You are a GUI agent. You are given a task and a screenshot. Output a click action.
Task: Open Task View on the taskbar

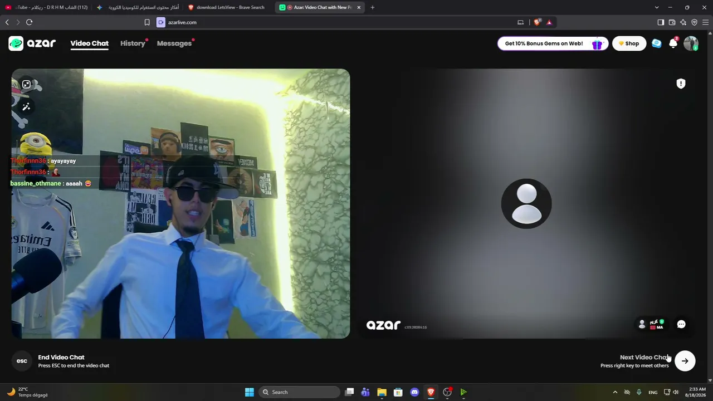[349, 392]
